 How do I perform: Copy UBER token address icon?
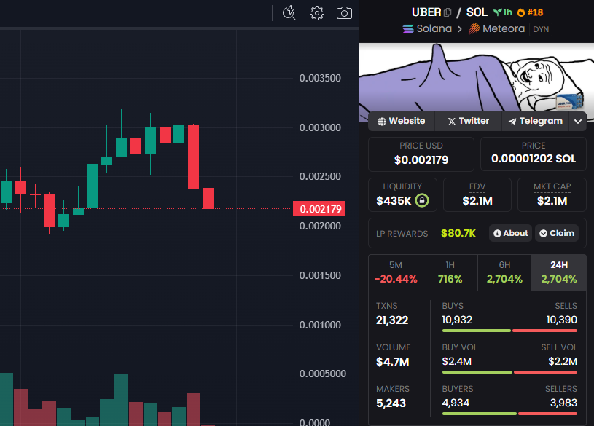click(448, 12)
